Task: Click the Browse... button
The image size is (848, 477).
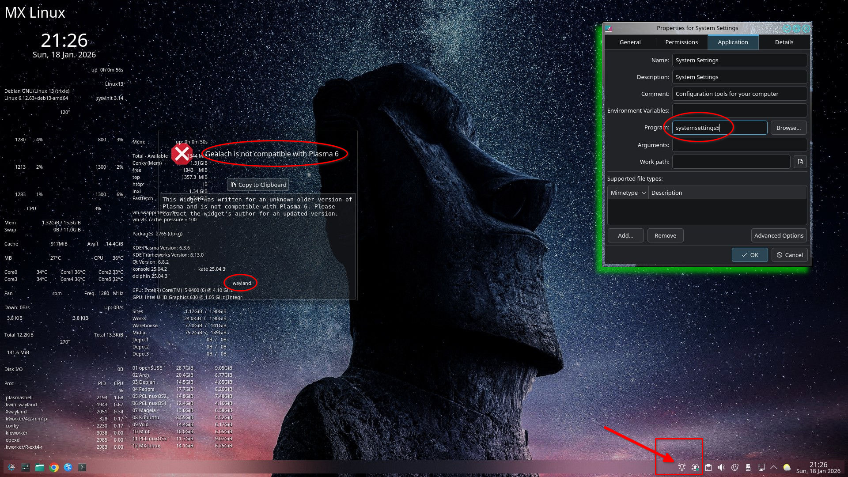Action: 788,128
